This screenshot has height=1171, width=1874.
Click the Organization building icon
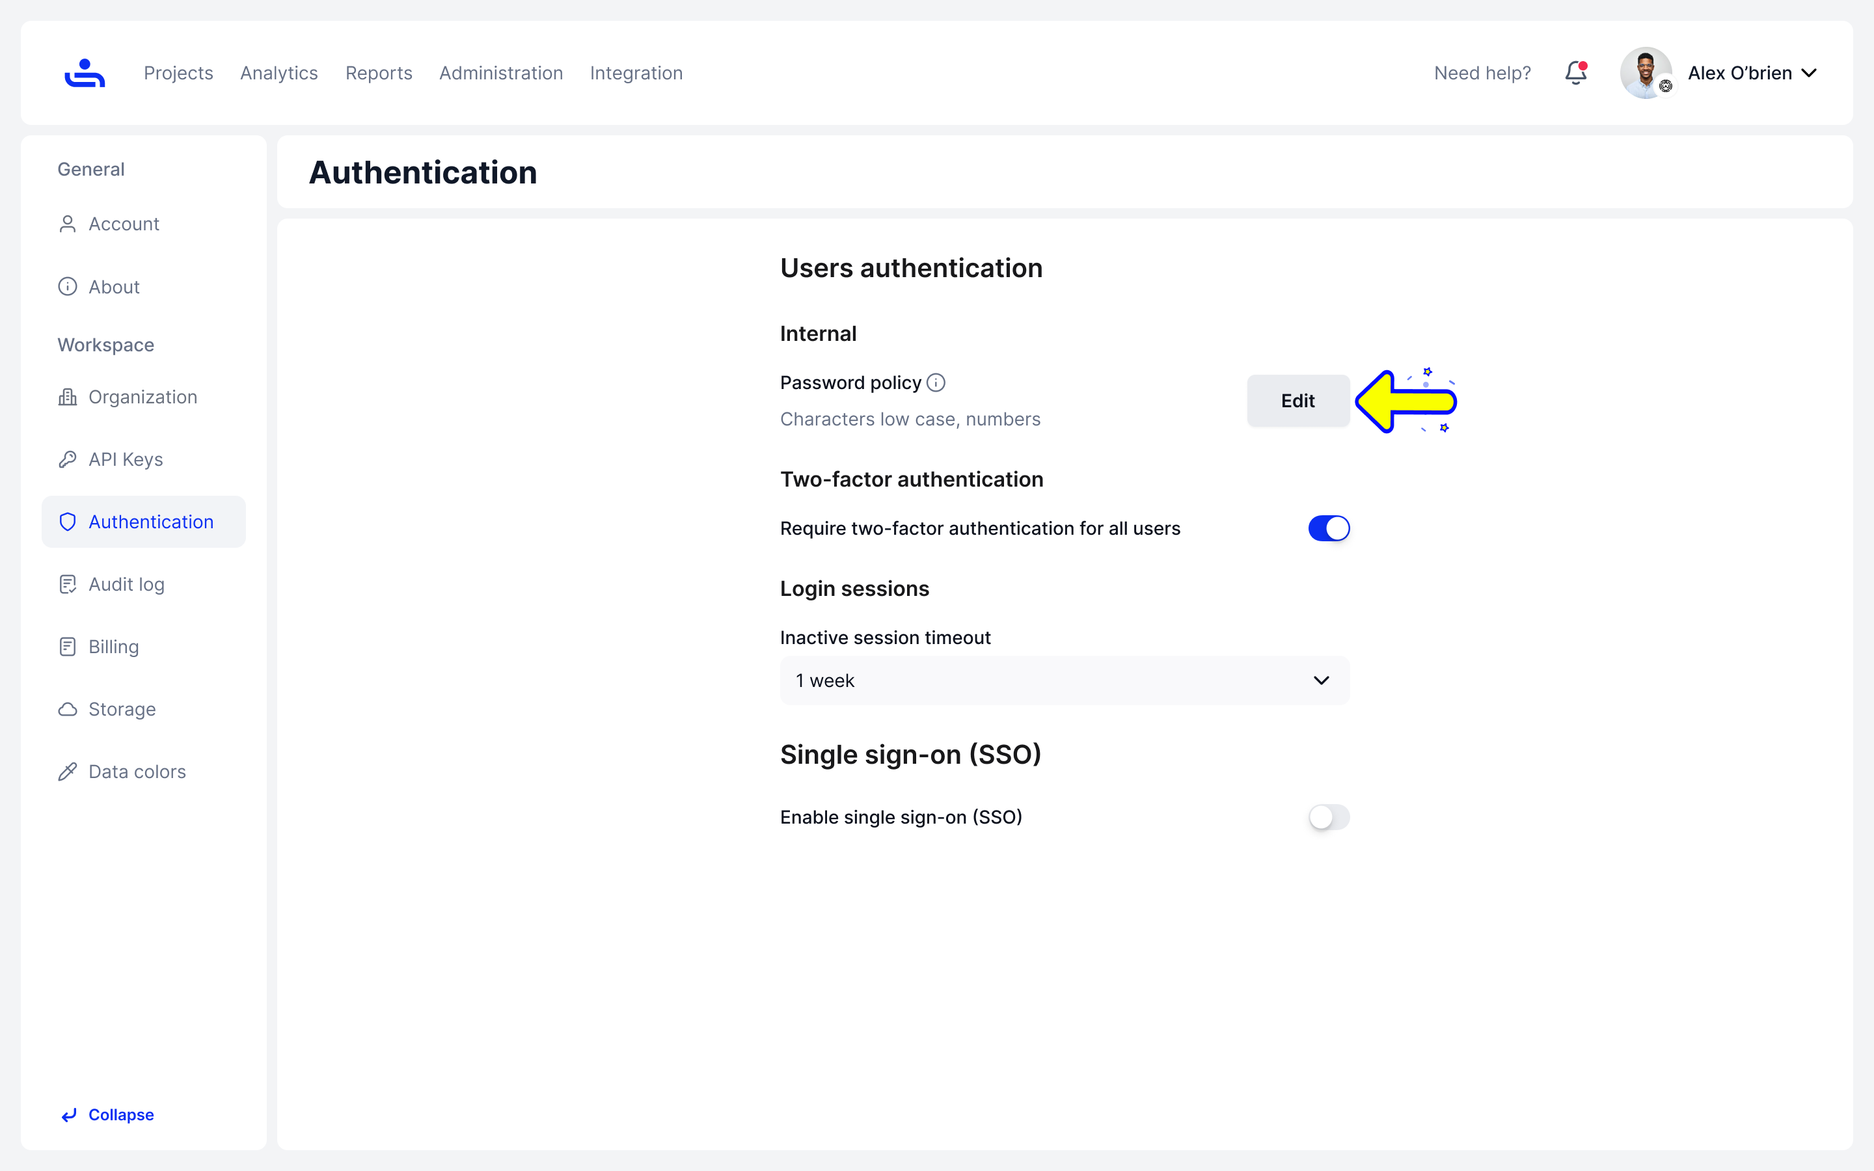click(x=68, y=397)
